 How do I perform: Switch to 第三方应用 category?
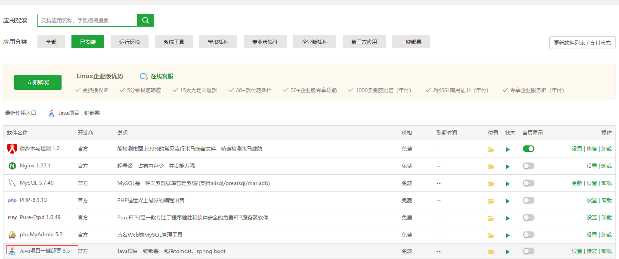[x=364, y=42]
